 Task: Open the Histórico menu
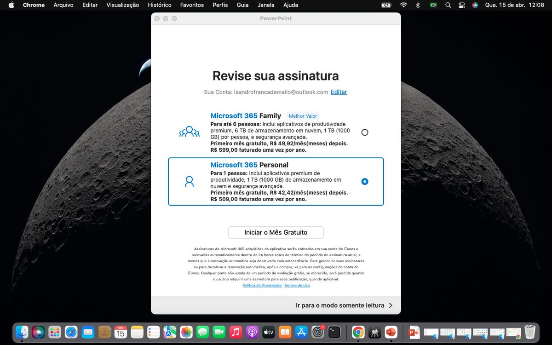pos(160,5)
